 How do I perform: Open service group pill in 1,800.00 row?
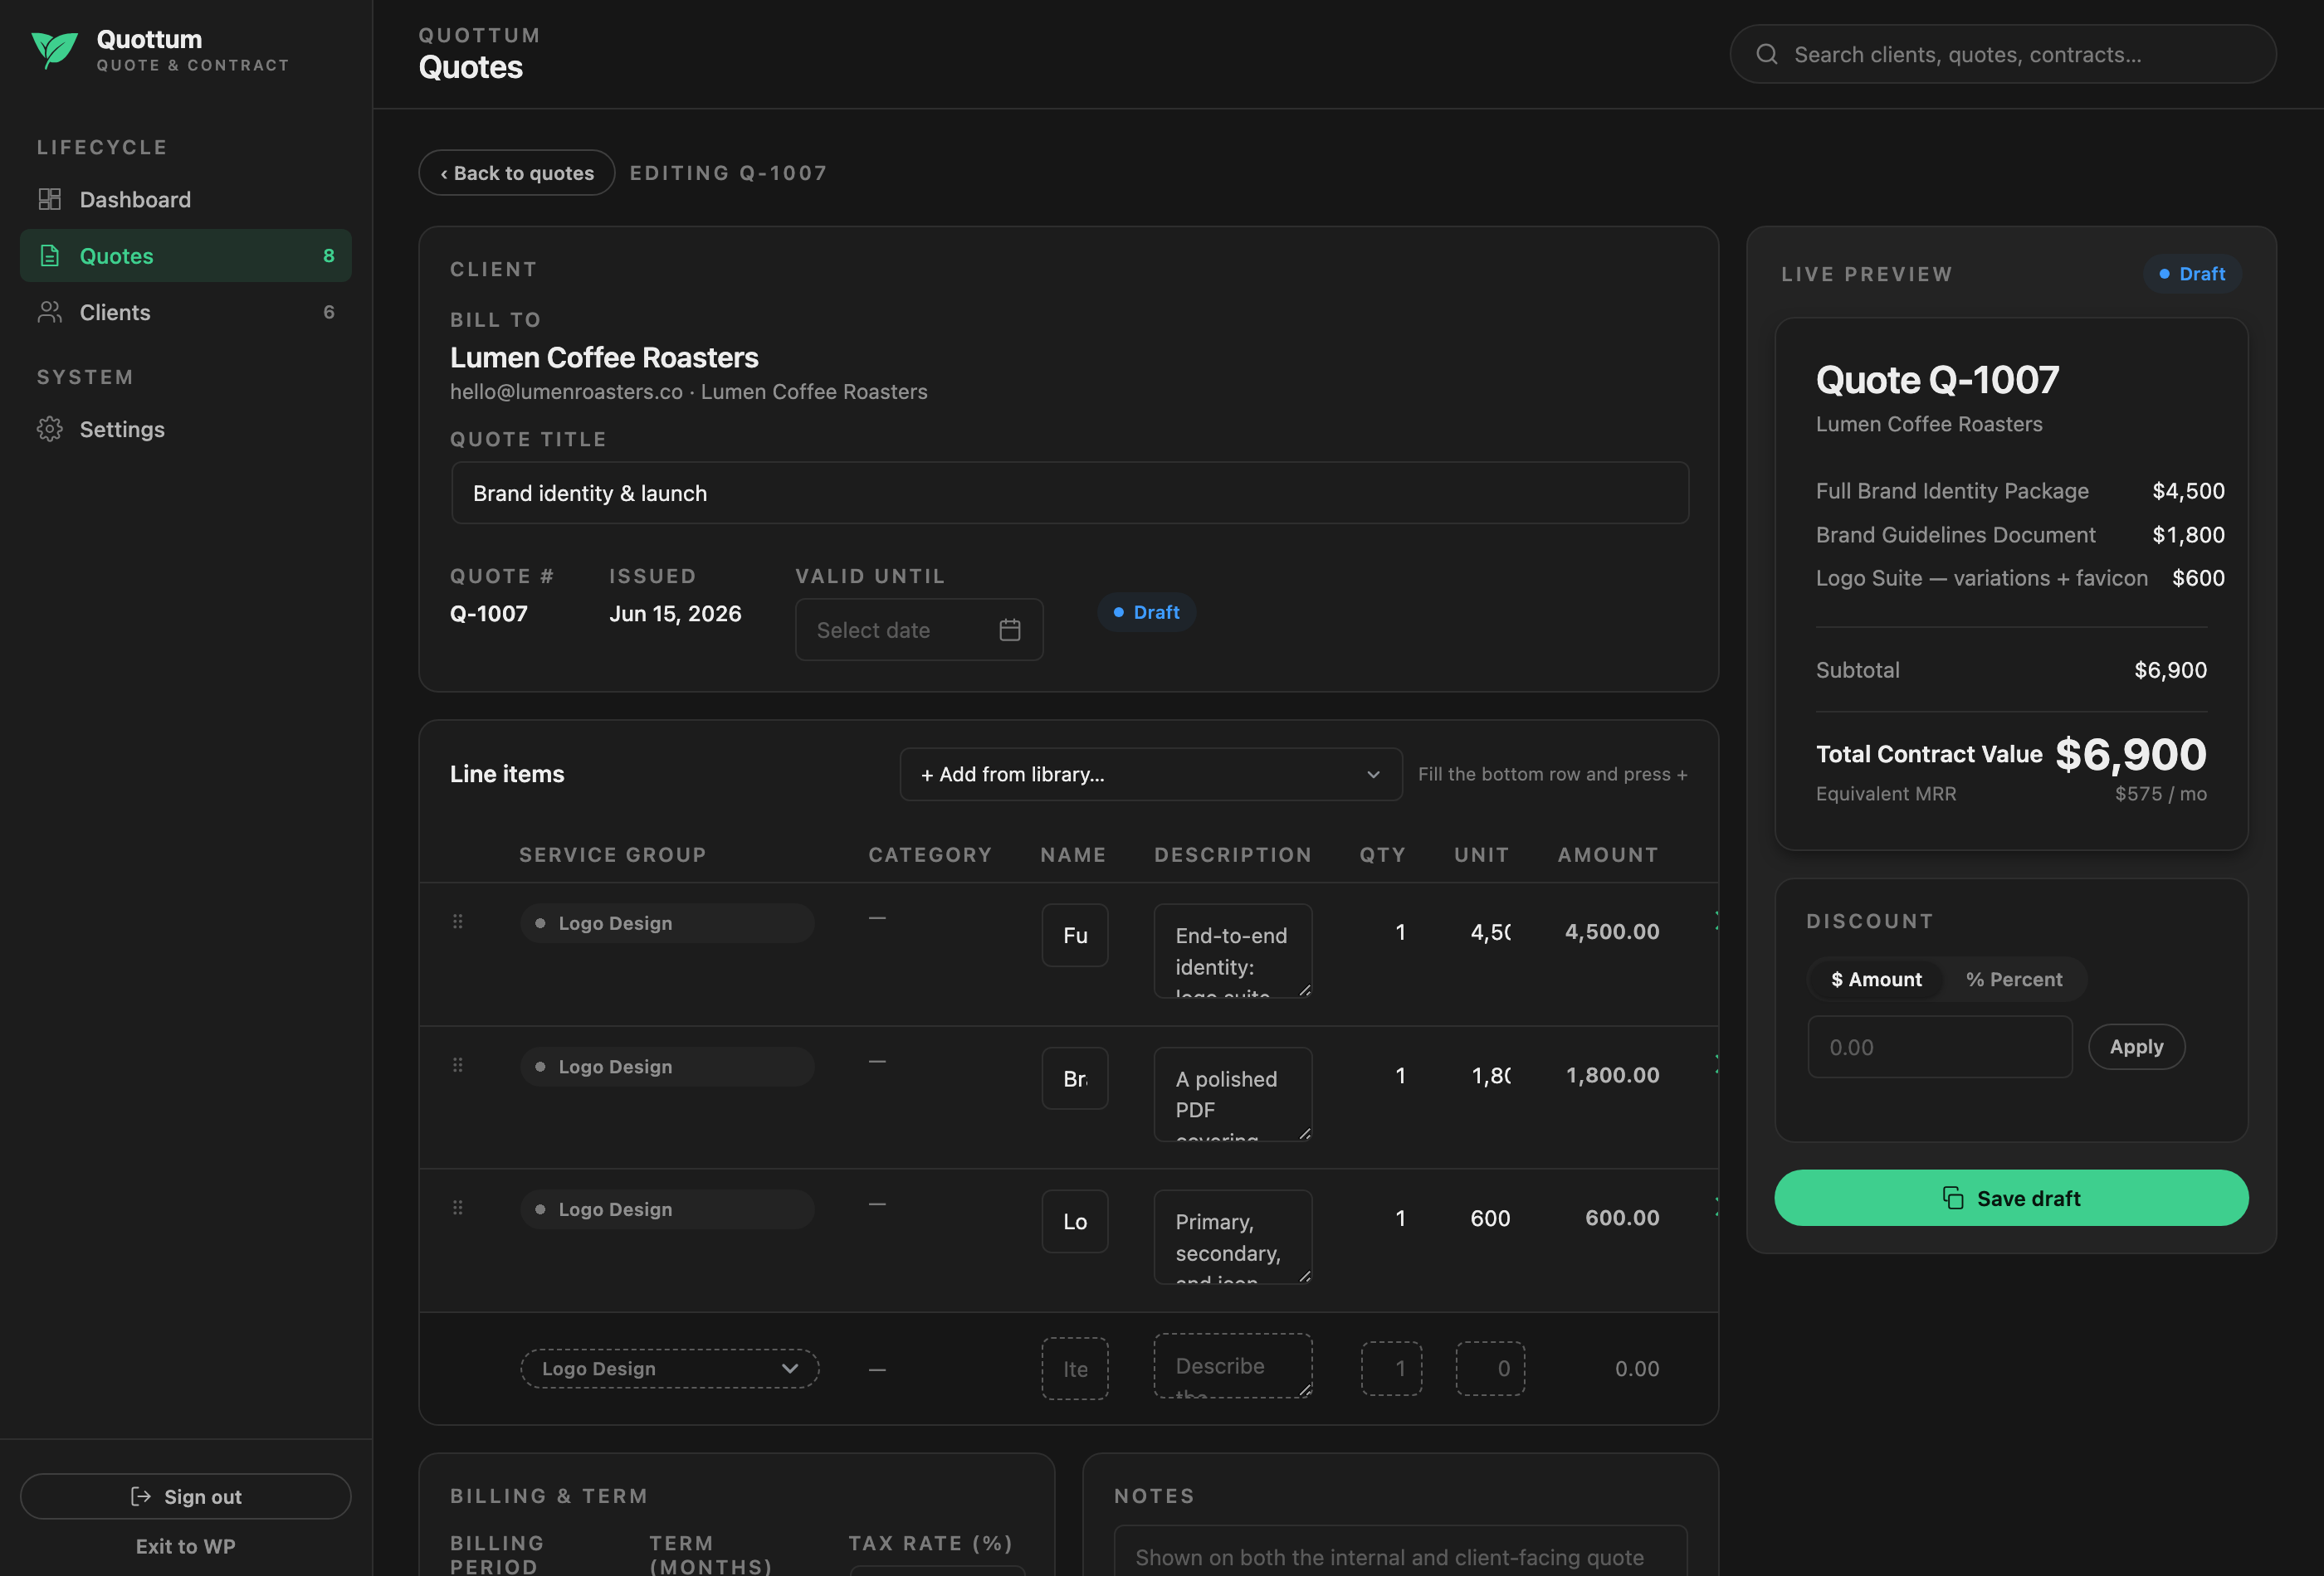coord(667,1067)
